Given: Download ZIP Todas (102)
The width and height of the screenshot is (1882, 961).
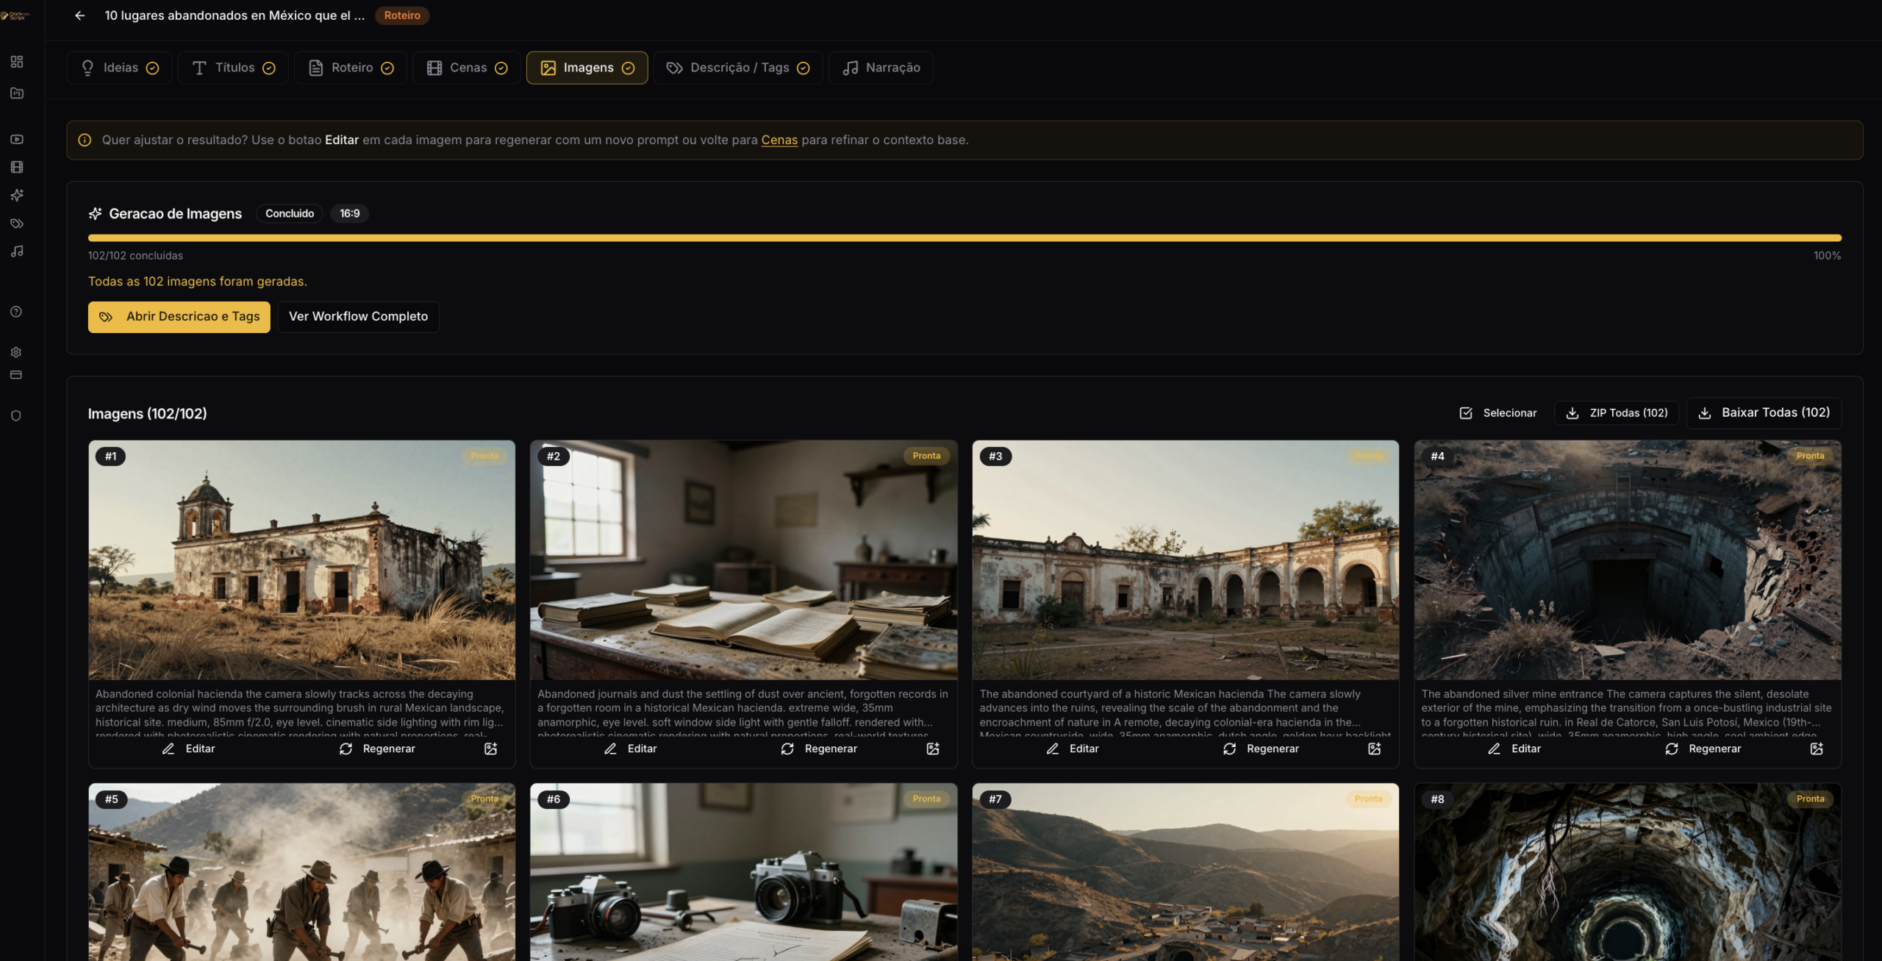Looking at the screenshot, I should coord(1617,413).
